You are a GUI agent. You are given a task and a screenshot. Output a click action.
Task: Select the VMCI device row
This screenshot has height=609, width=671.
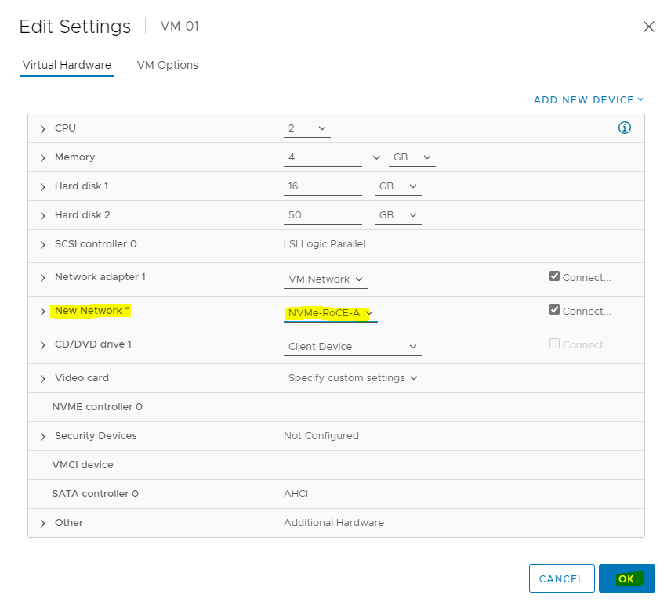336,465
